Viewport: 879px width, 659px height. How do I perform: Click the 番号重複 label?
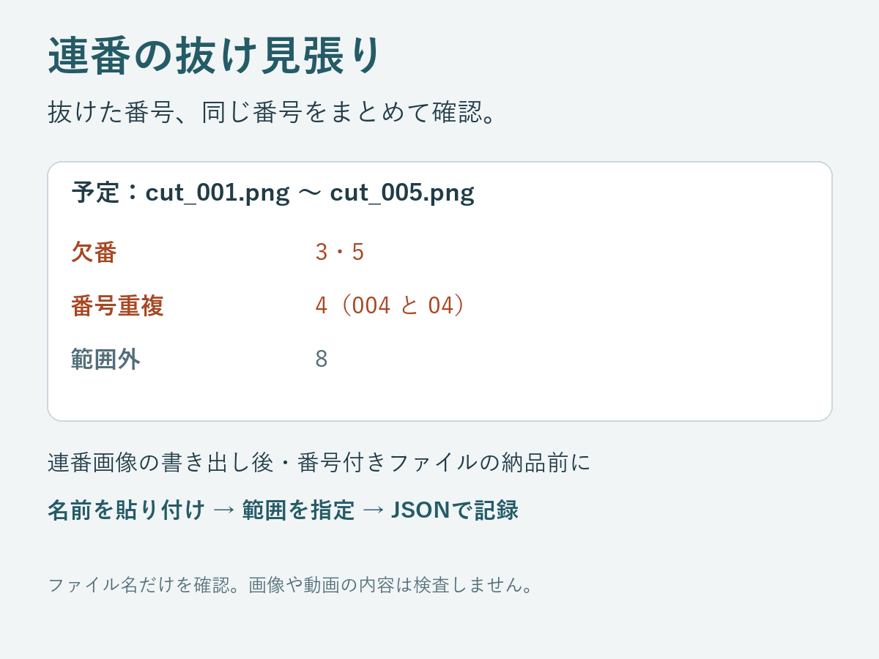click(117, 305)
